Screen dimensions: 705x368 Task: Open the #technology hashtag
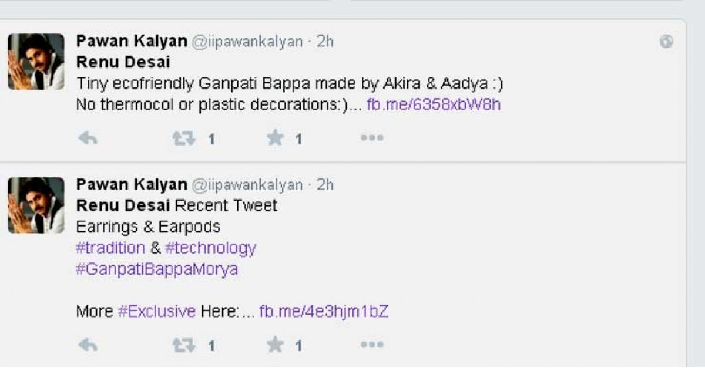pyautogui.click(x=210, y=248)
